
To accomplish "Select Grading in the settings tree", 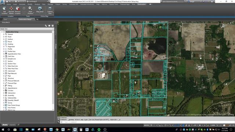I will pyautogui.click(x=10, y=44).
